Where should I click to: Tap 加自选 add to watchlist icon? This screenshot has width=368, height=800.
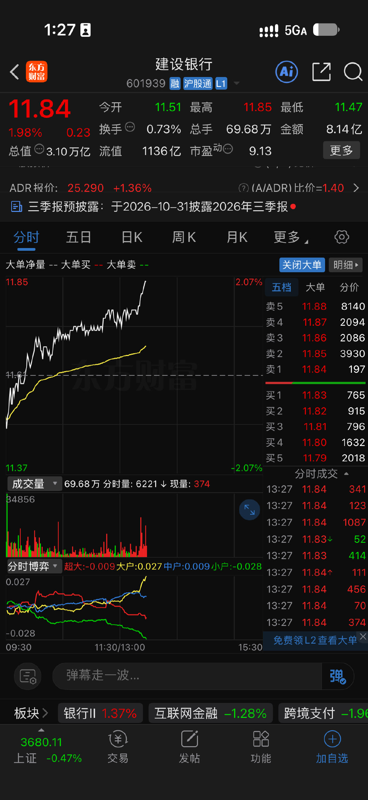332,747
